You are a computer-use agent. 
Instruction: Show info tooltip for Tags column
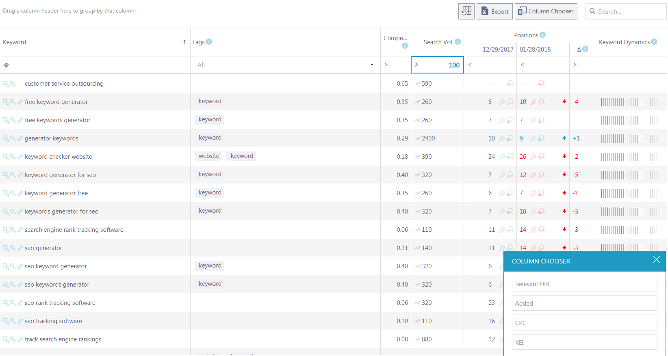[209, 42]
